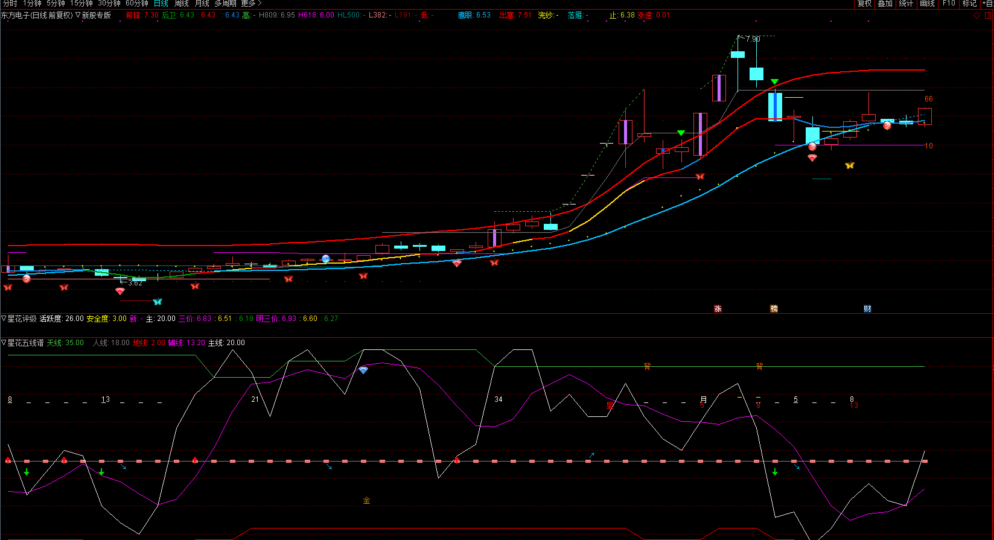Click the 出塞: 7.51 indicator value
Image resolution: width=994 pixels, height=540 pixels.
(515, 15)
